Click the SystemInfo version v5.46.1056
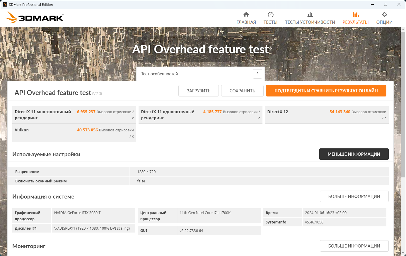The height and width of the screenshot is (256, 406). pyautogui.click(x=314, y=222)
